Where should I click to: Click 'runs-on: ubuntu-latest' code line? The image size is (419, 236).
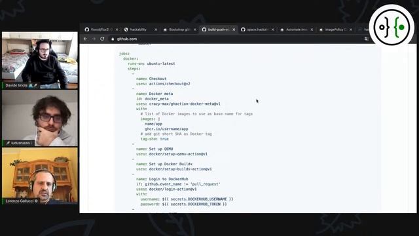tap(151, 64)
